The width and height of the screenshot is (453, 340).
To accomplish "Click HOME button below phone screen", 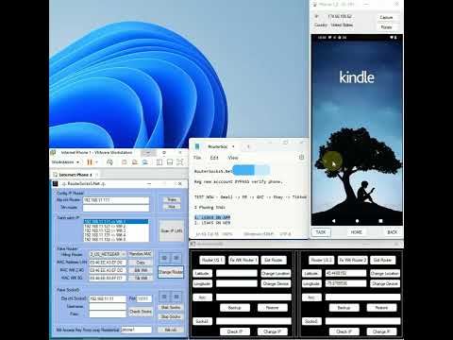I will [x=357, y=232].
